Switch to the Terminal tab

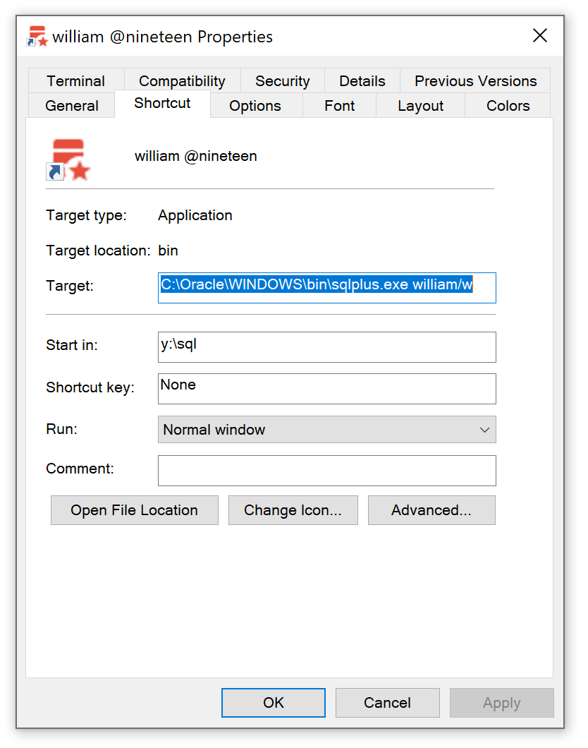(x=76, y=81)
